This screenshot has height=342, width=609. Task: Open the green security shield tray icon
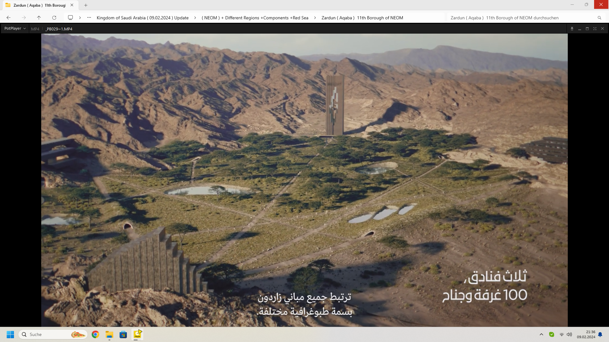tap(552, 334)
